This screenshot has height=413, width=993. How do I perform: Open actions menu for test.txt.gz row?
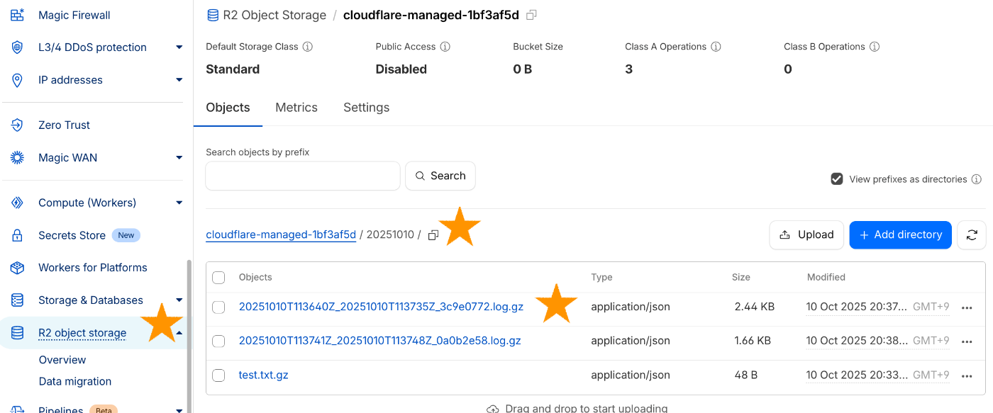(x=967, y=375)
